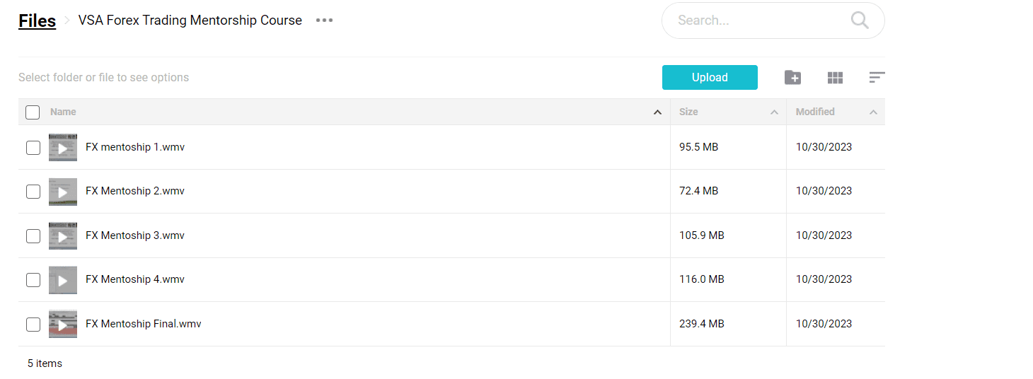
Task: Play FX mentoship 1.wmv thumbnail
Action: pos(63,148)
